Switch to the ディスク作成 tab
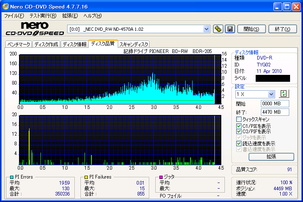Image resolution: width=303 pixels, height=202 pixels. [x=46, y=44]
